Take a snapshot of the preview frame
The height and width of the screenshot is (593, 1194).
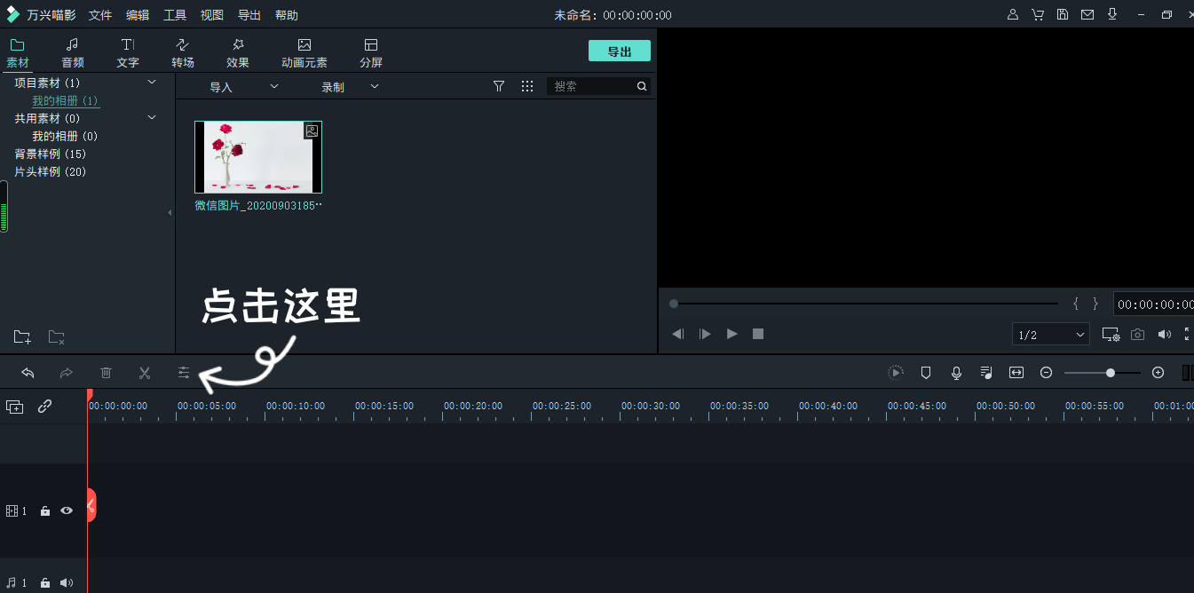tap(1137, 334)
